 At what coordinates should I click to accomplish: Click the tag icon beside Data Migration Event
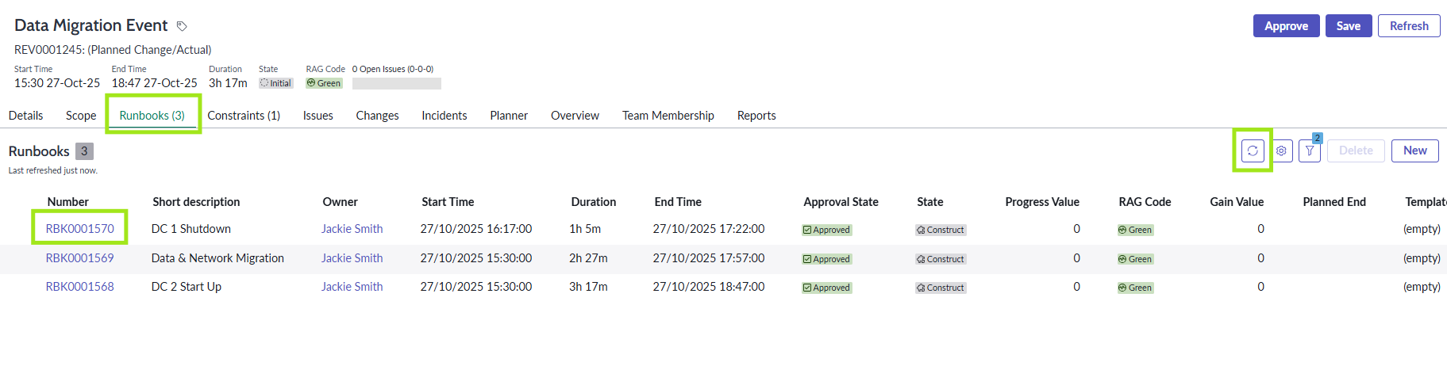pyautogui.click(x=182, y=26)
